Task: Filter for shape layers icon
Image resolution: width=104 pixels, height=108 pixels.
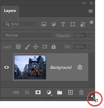Action: click(x=73, y=24)
